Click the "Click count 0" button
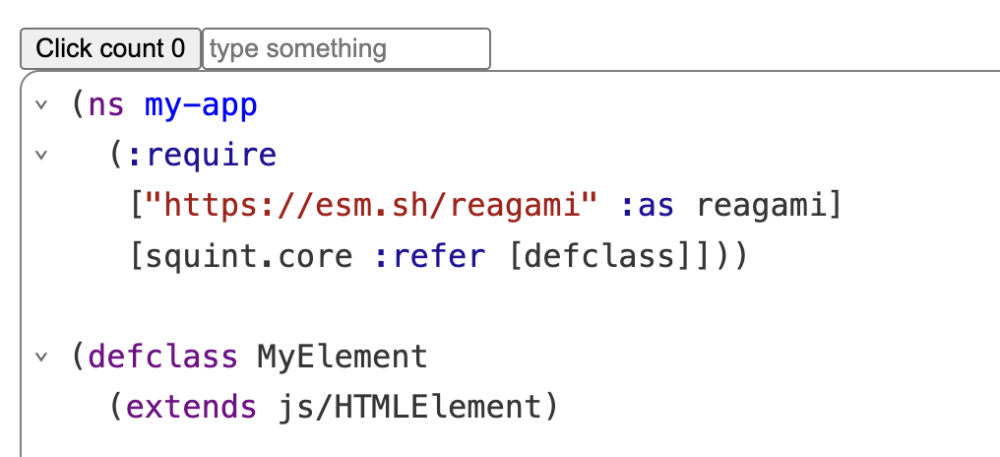1000x457 pixels. pyautogui.click(x=110, y=48)
